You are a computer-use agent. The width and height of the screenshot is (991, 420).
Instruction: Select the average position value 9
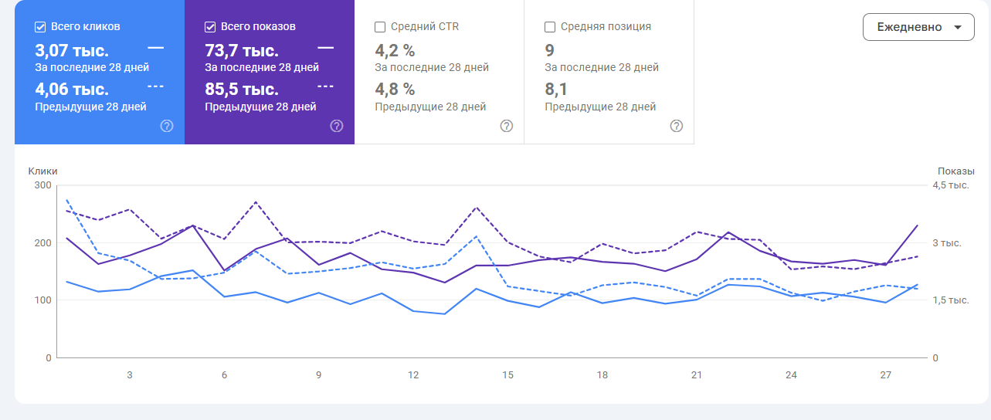coord(550,51)
